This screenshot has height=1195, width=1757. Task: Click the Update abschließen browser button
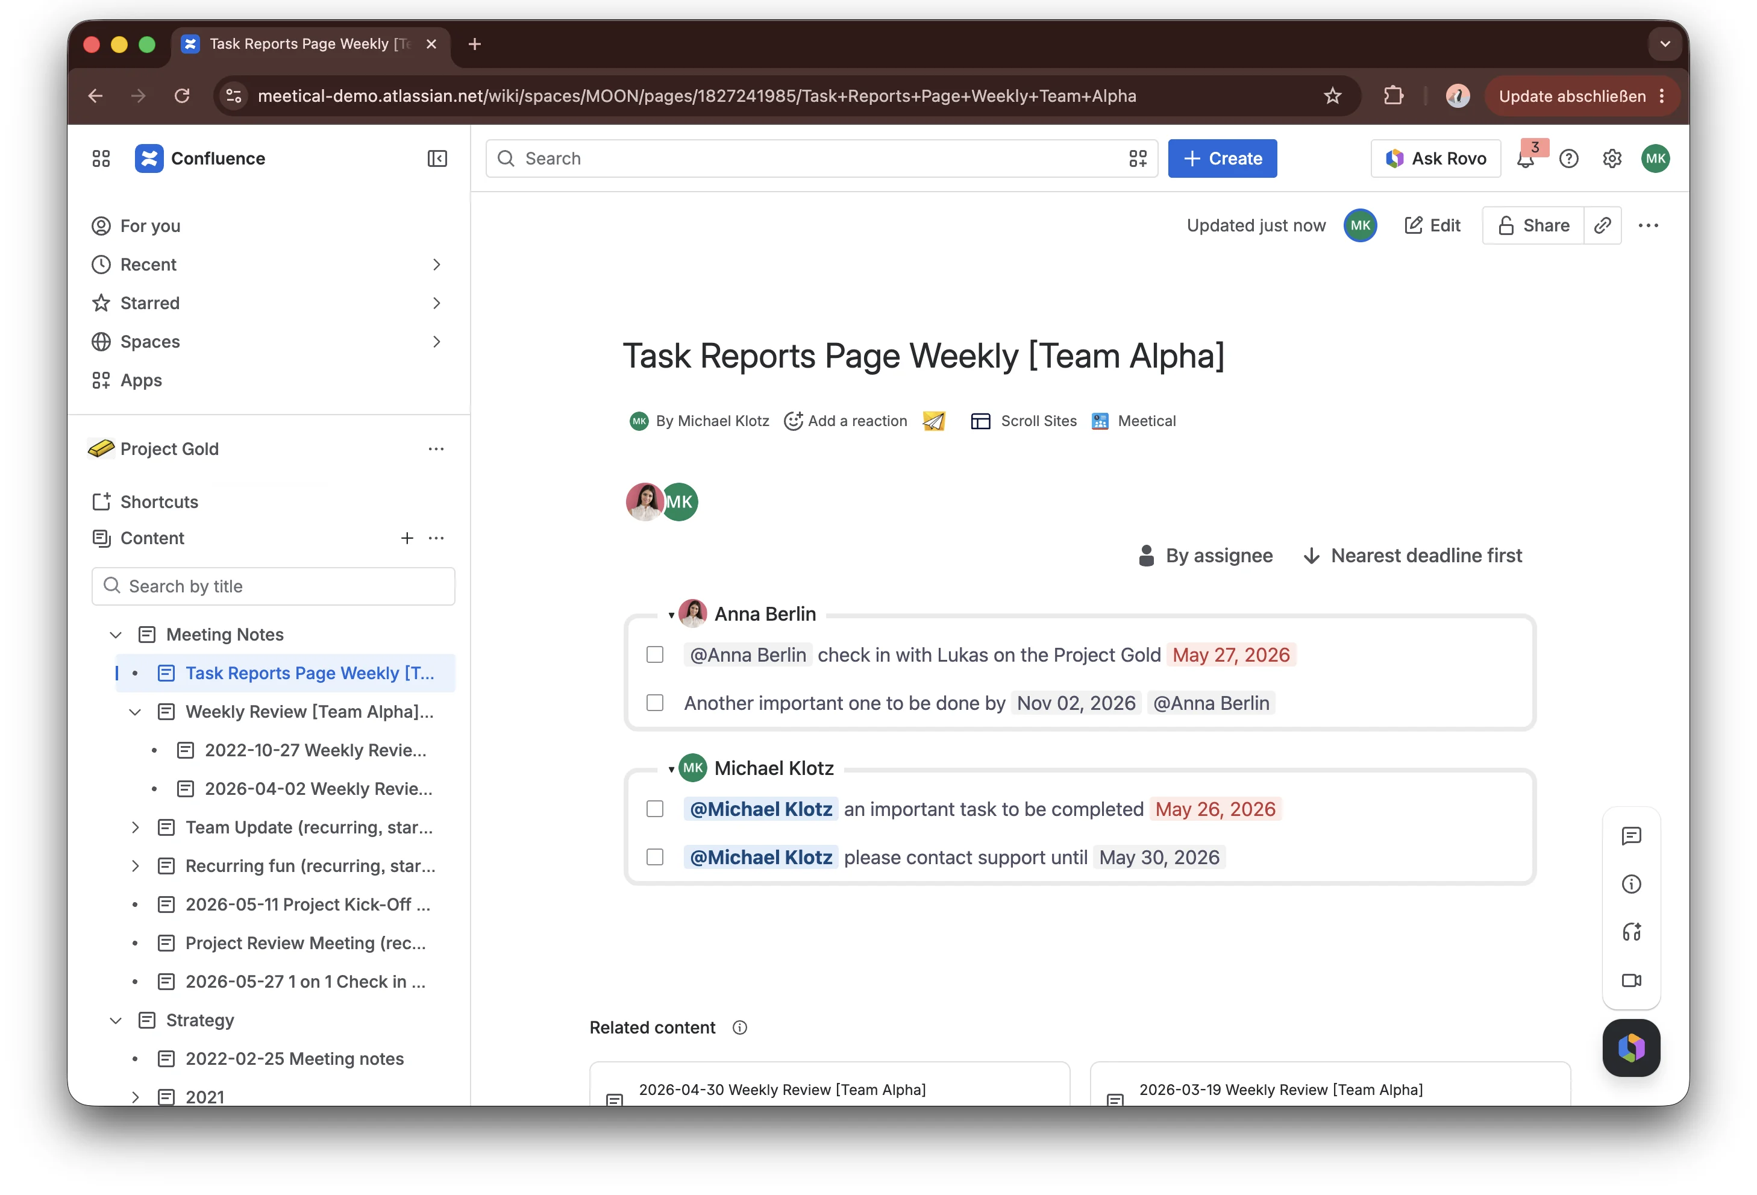[x=1582, y=96]
